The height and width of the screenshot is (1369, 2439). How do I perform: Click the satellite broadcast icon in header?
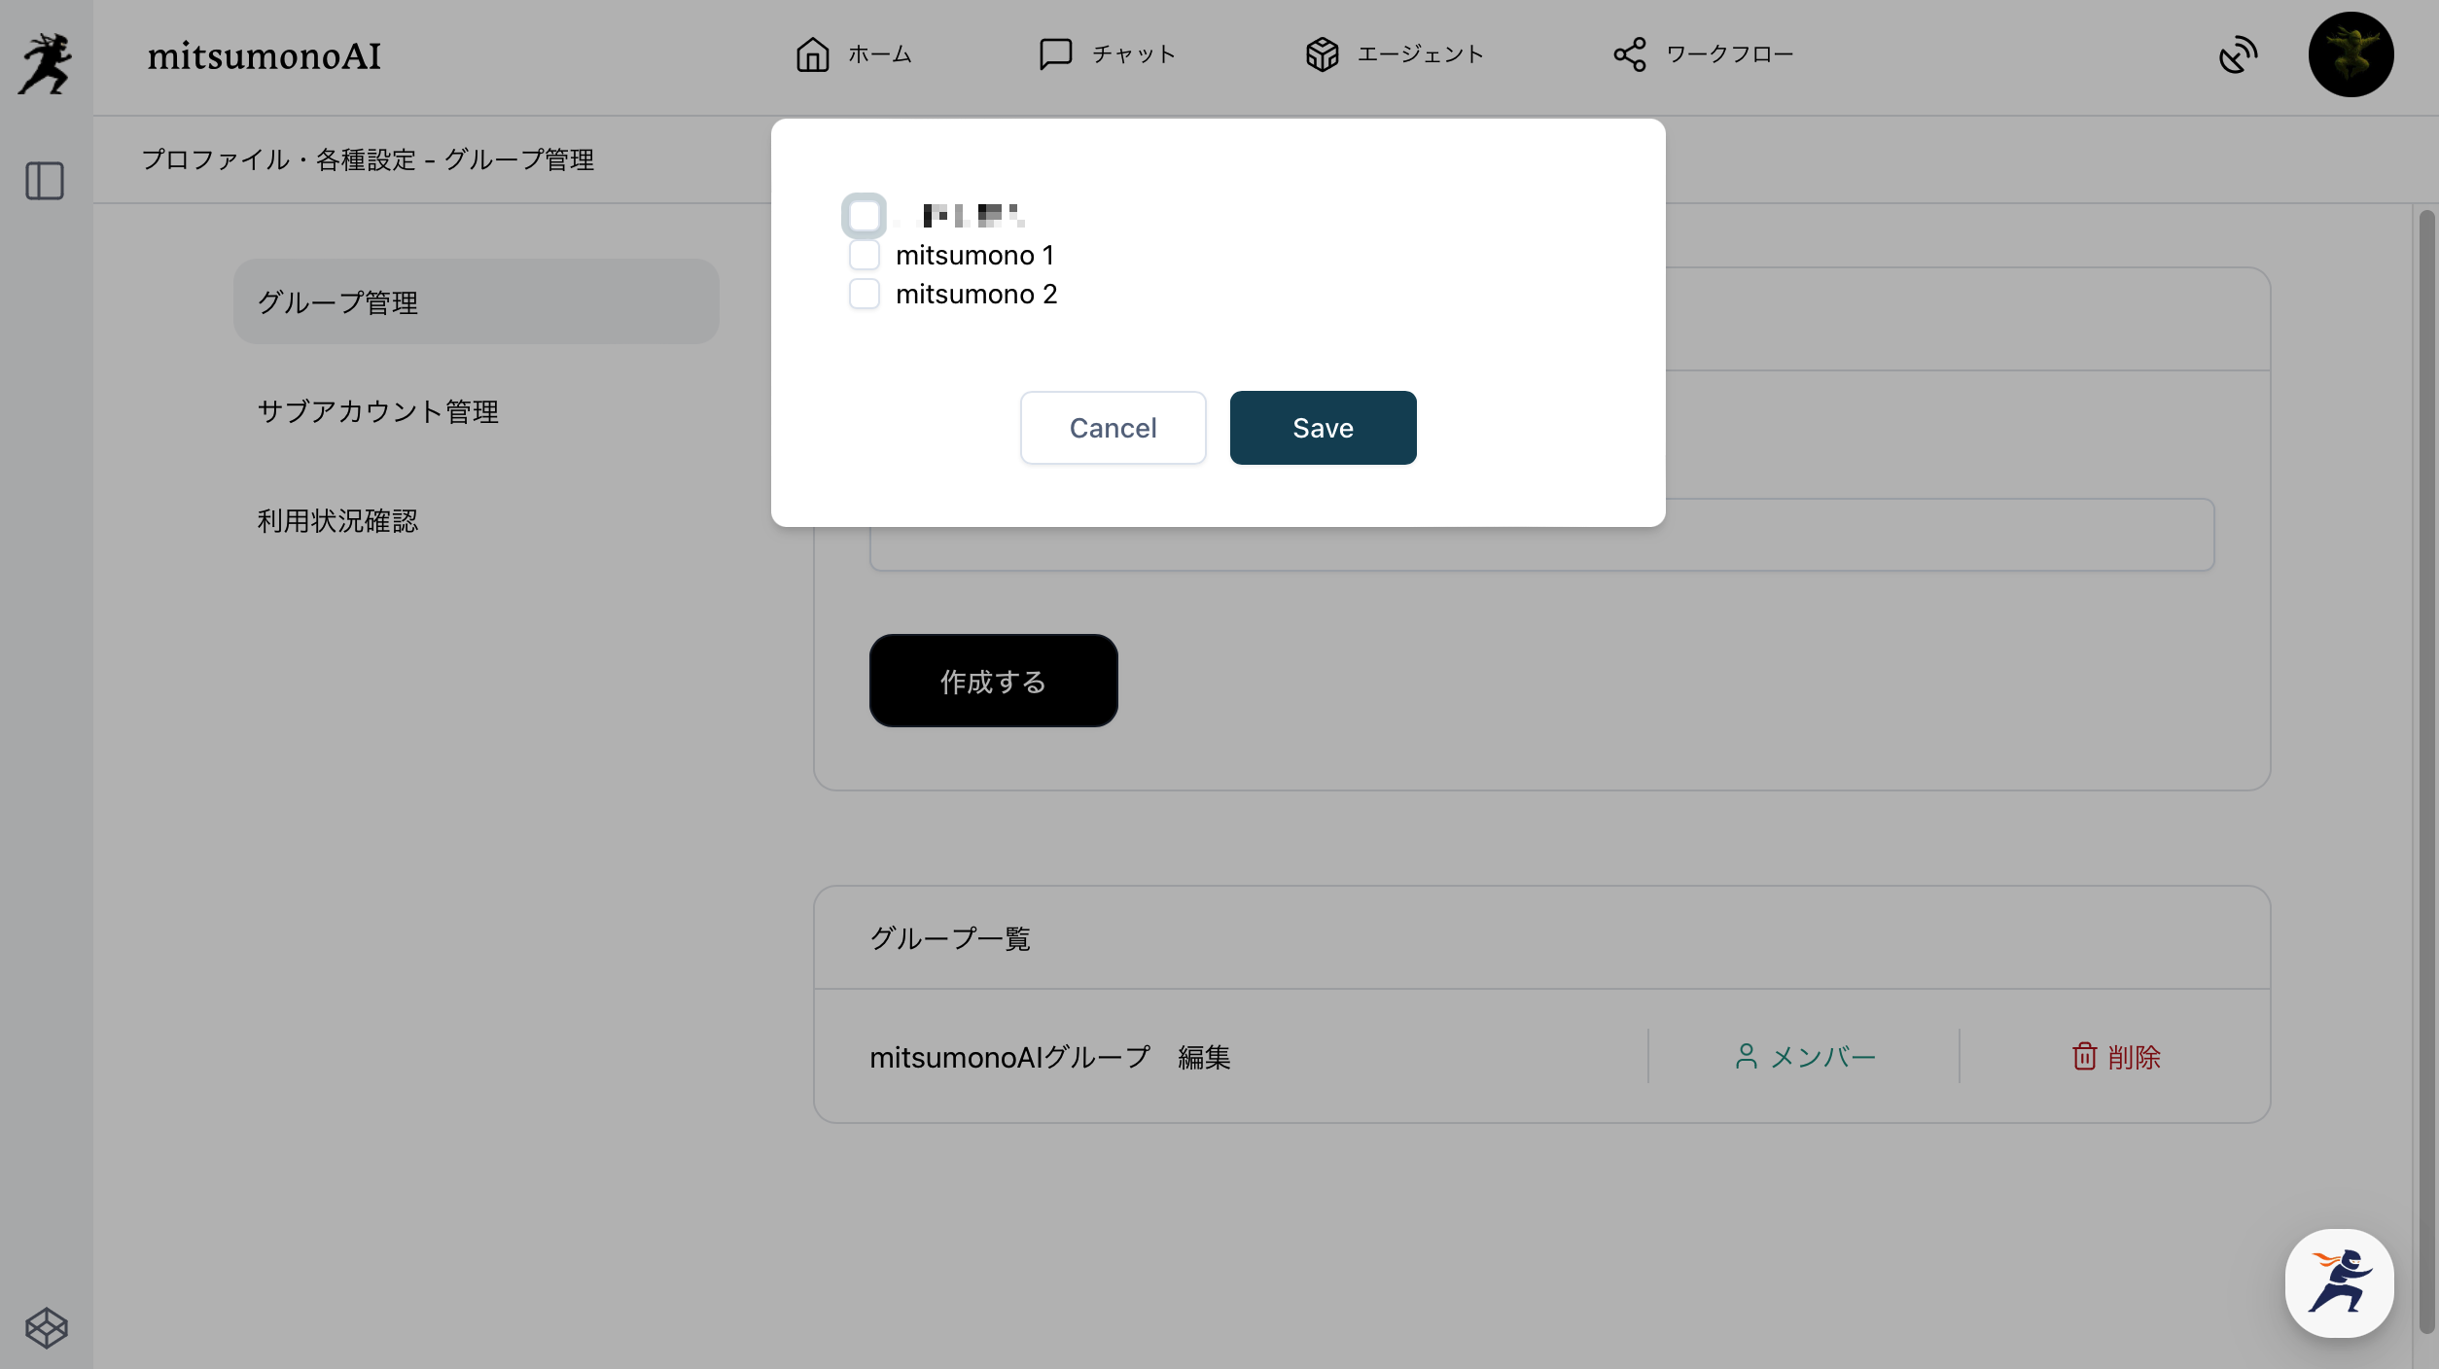coord(2238,54)
